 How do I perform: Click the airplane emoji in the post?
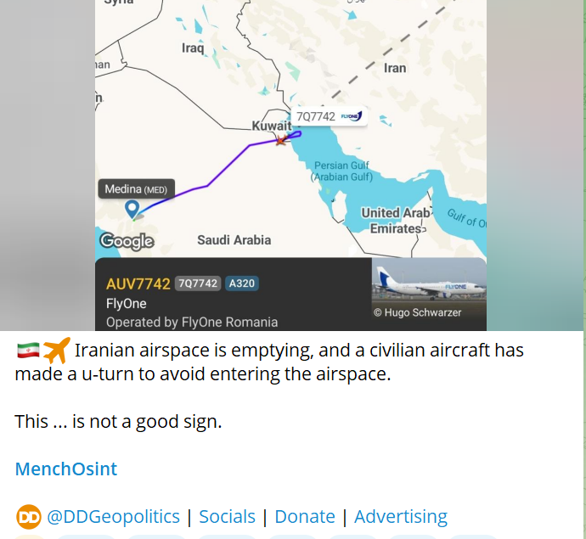tap(56, 350)
